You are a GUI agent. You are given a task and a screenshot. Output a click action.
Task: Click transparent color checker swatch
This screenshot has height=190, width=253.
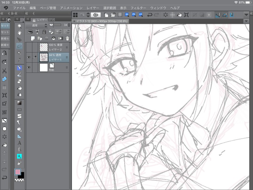19,180
